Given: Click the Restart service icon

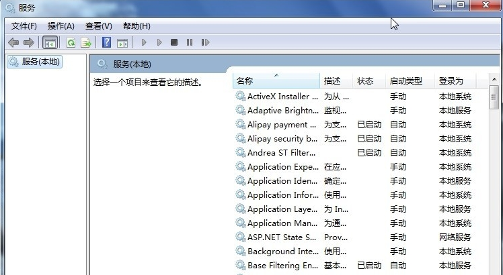Looking at the screenshot, I should coord(205,42).
